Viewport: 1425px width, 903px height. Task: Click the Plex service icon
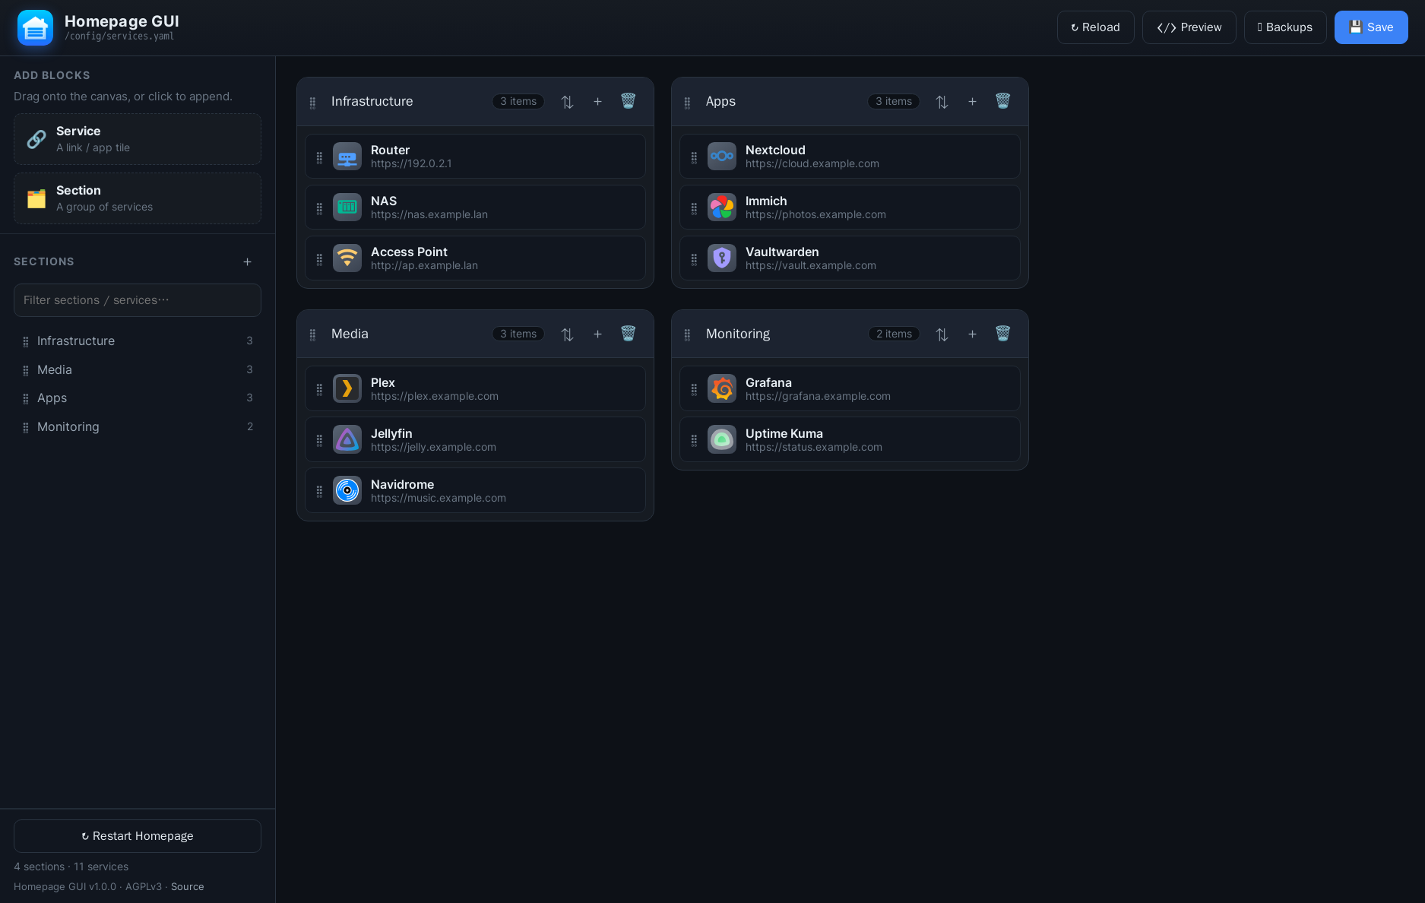347,389
